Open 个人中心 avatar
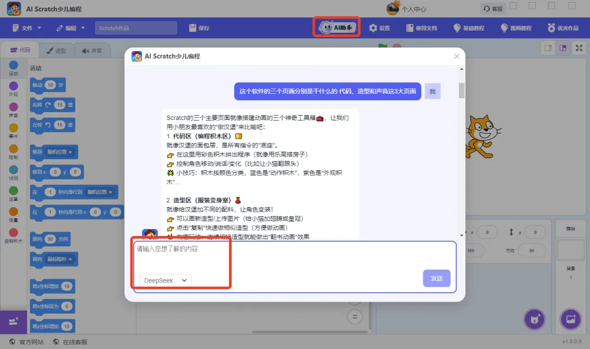 pyautogui.click(x=392, y=8)
